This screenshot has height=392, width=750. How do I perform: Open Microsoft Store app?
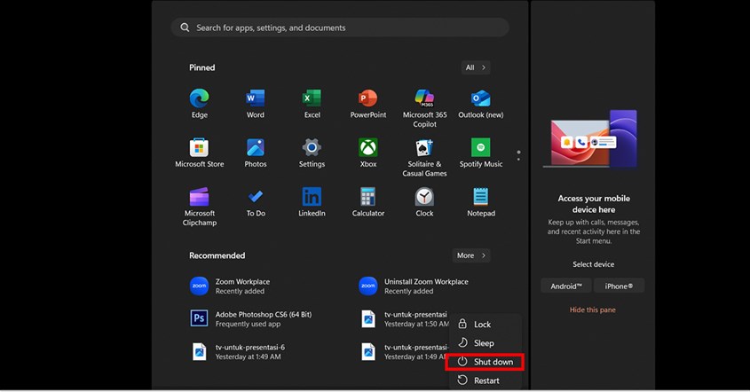tap(200, 153)
